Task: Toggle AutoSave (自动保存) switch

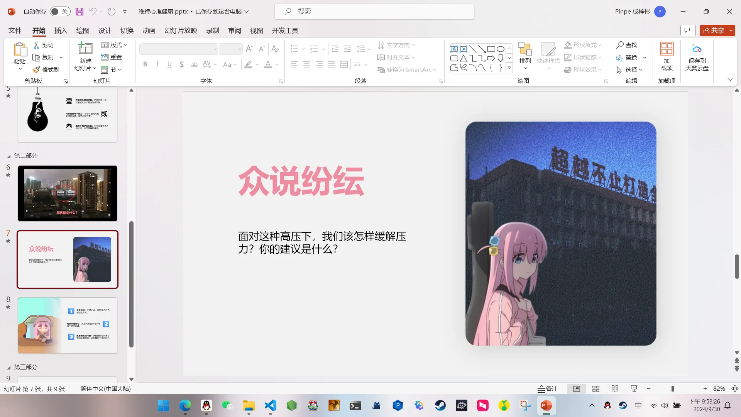Action: 60,12
